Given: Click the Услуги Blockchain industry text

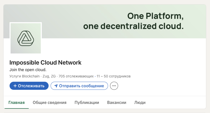Looking at the screenshot, I should pyautogui.click(x=23, y=76).
